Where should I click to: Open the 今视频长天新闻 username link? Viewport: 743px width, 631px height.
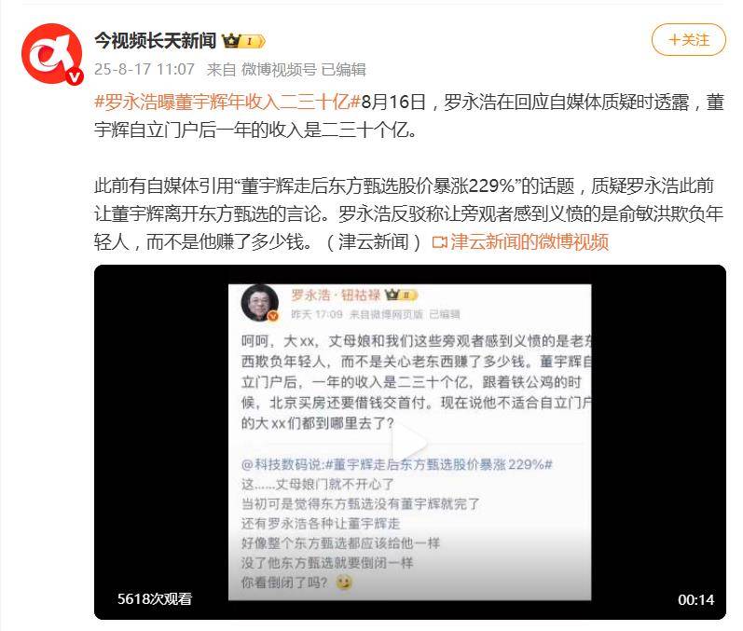tap(155, 41)
